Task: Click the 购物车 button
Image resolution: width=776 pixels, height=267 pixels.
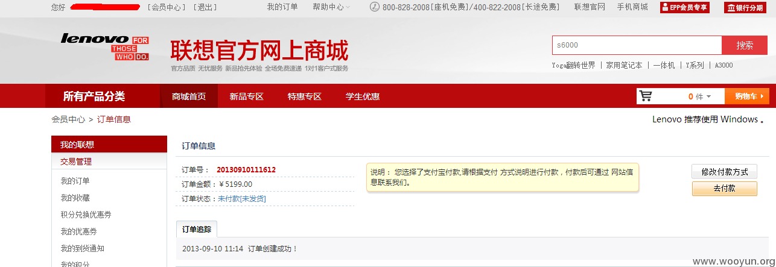Action: (x=747, y=96)
